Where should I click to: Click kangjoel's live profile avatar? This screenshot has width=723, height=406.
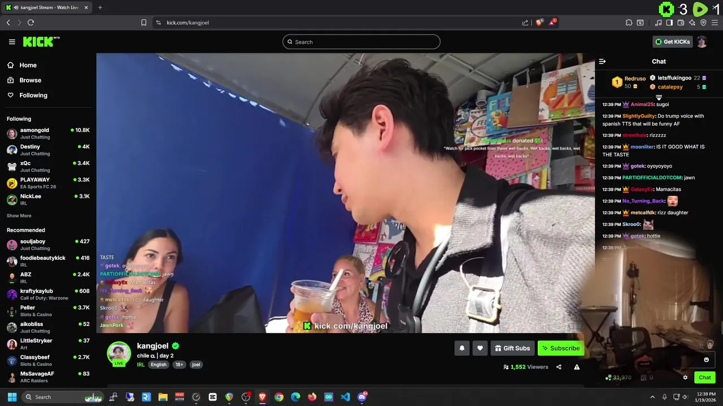pos(119,354)
